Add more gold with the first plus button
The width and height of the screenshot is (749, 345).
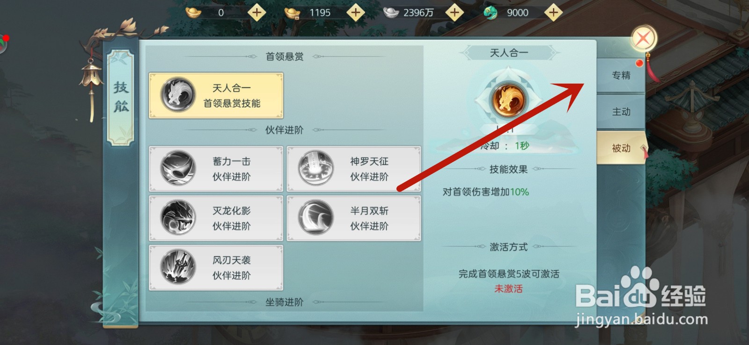point(257,13)
